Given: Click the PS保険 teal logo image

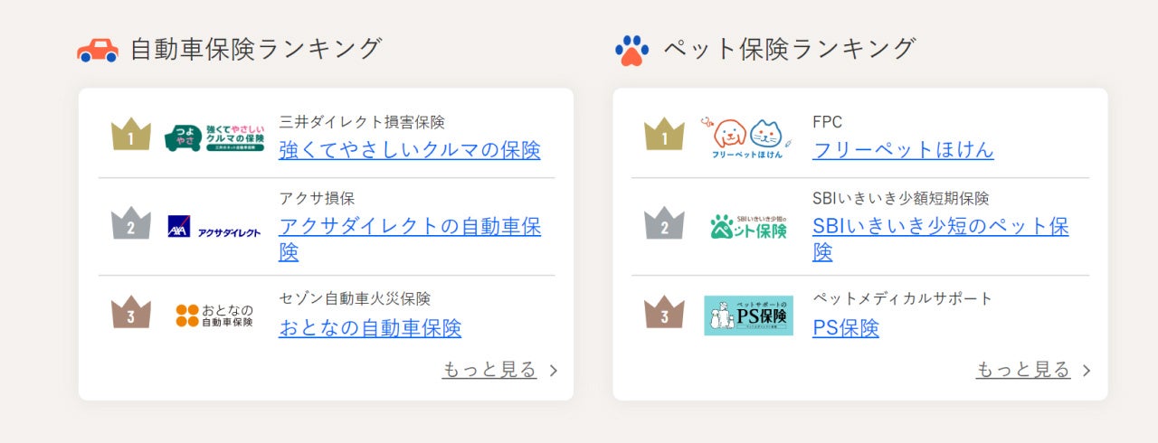Looking at the screenshot, I should [x=748, y=316].
